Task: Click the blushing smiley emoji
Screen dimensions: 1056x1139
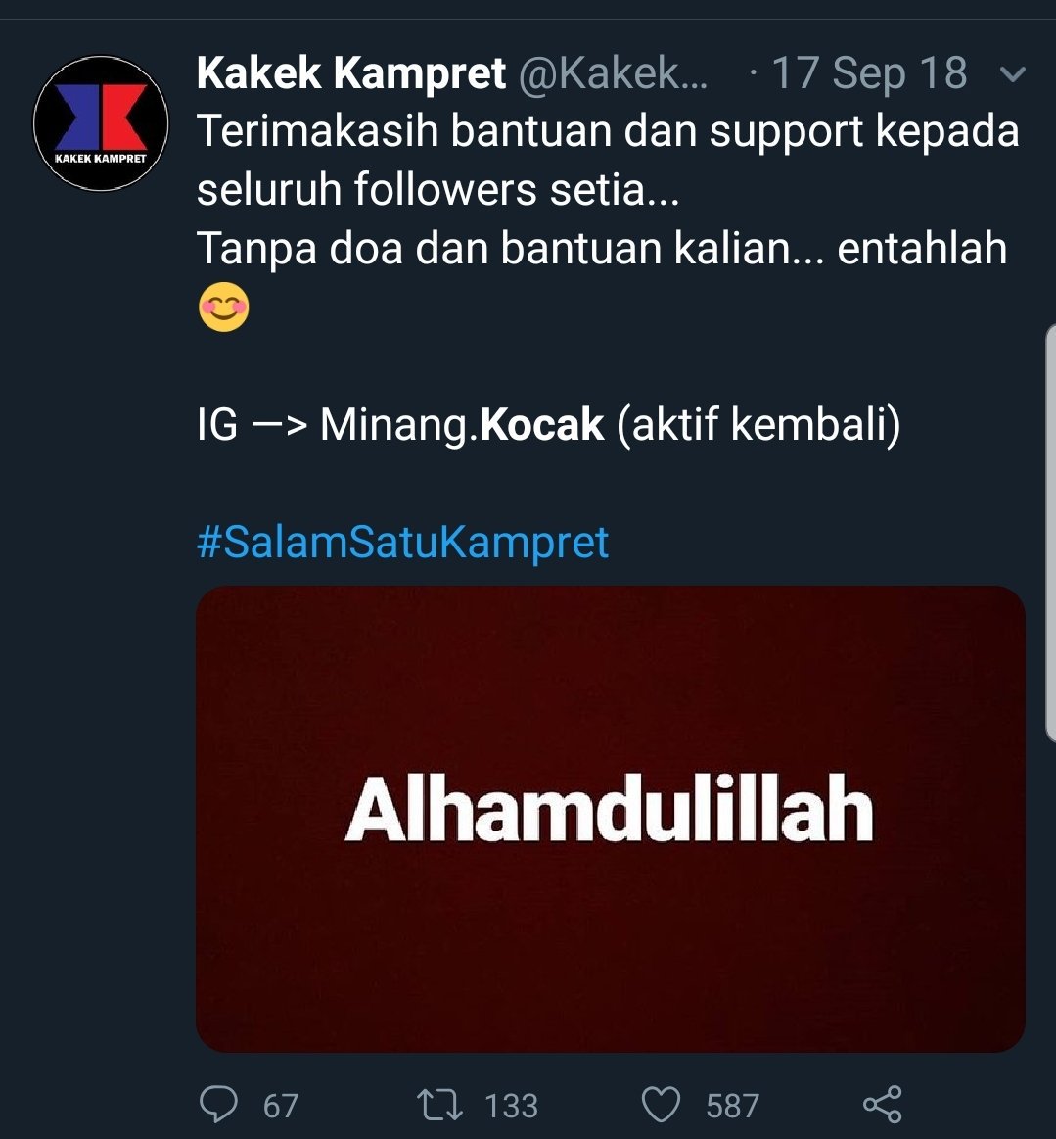Action: coord(223,307)
